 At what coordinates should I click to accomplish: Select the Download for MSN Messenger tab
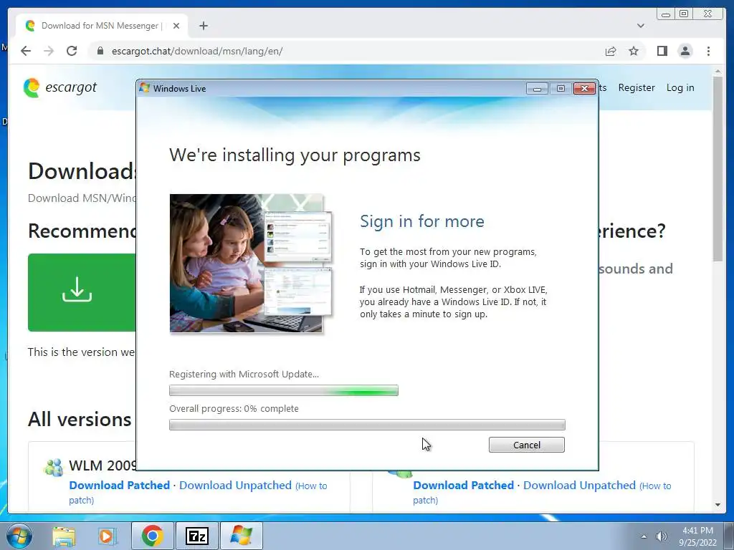[102, 26]
